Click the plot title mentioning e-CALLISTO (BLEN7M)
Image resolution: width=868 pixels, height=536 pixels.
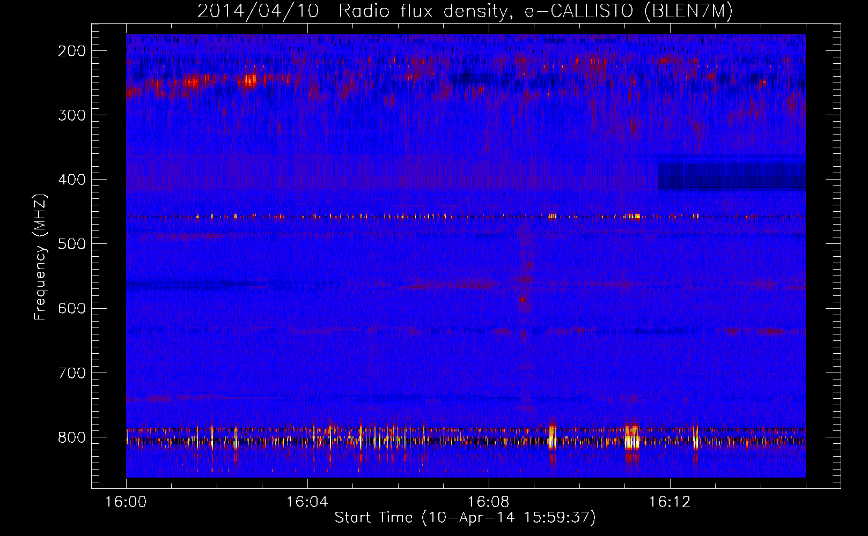[465, 11]
